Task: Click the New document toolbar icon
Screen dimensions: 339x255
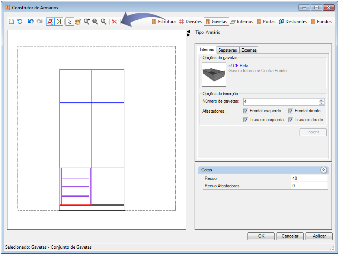Action: (11, 22)
